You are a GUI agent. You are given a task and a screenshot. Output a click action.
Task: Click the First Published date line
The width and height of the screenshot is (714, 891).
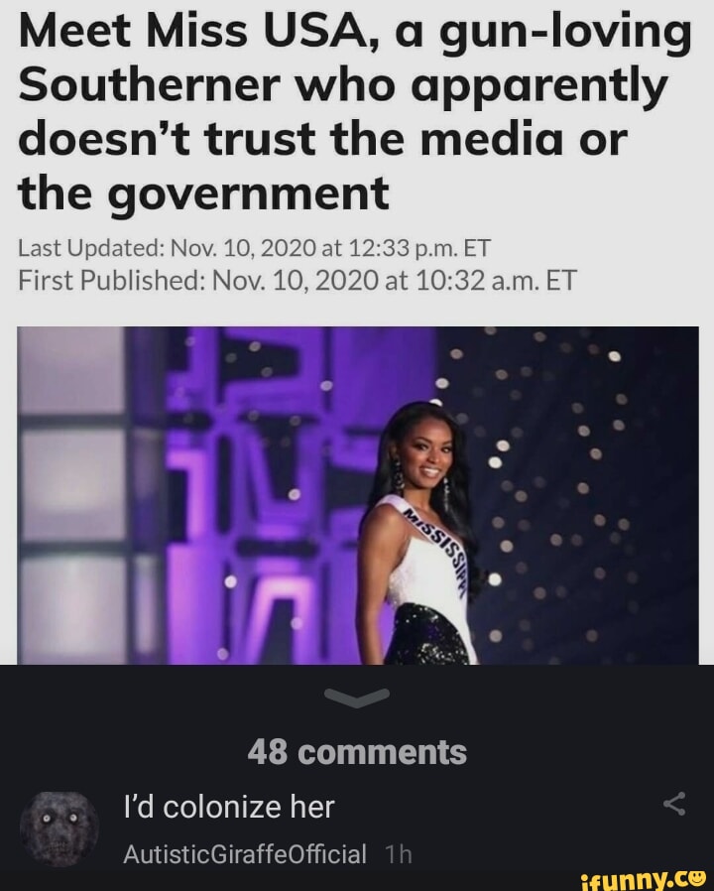[297, 280]
